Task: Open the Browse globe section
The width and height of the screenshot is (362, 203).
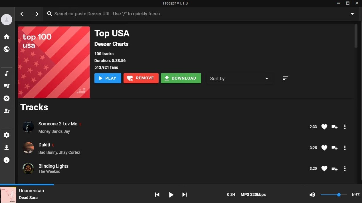Action: (7, 49)
